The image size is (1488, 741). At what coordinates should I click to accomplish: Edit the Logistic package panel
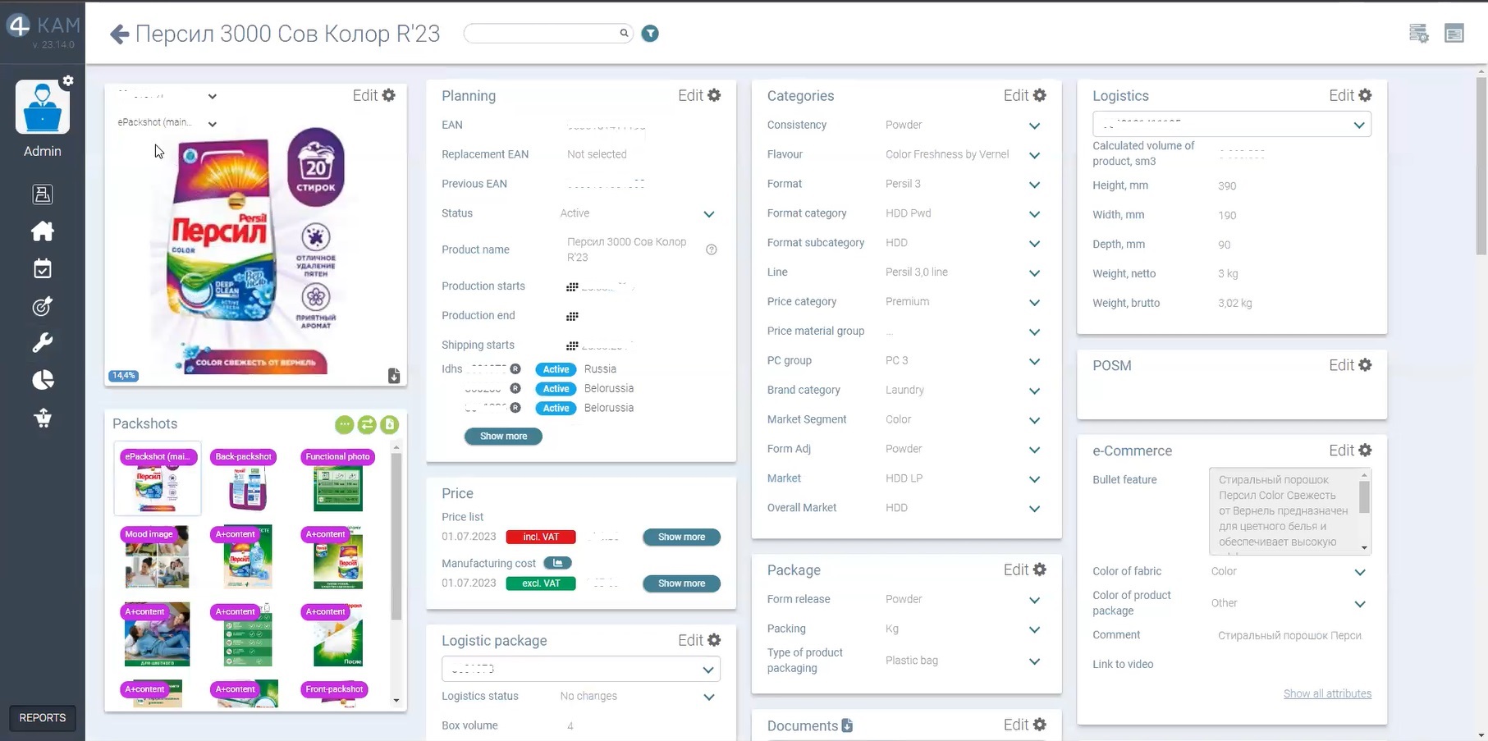[x=699, y=640]
